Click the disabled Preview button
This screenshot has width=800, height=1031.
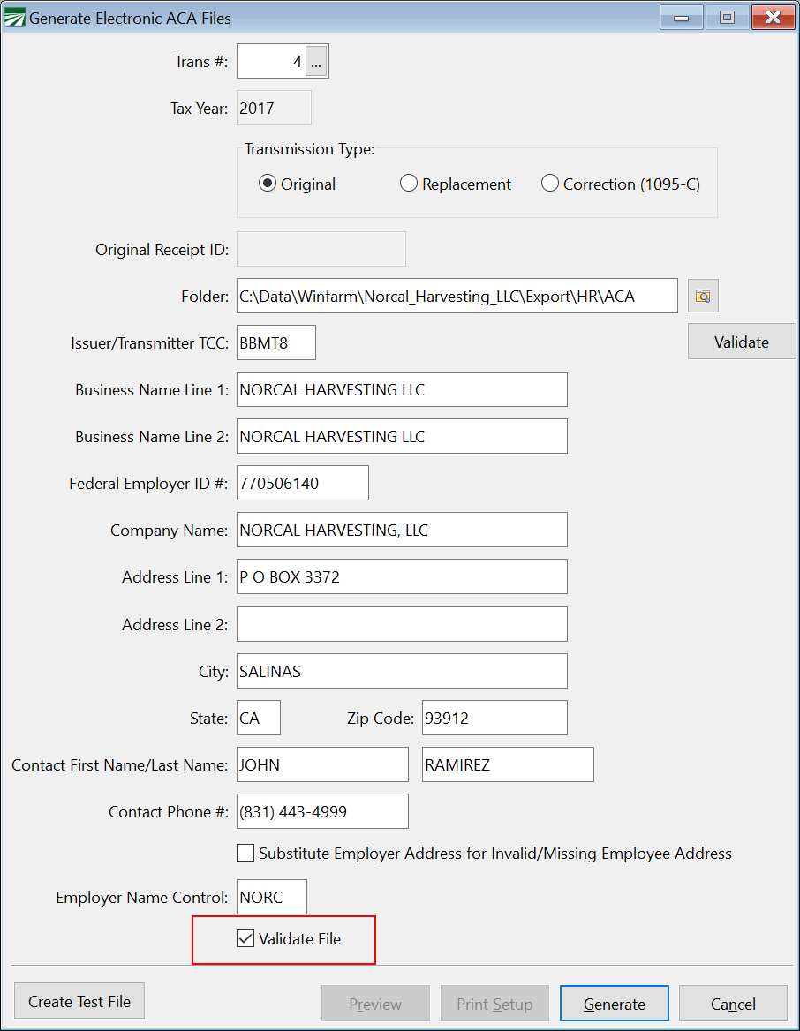point(375,1004)
